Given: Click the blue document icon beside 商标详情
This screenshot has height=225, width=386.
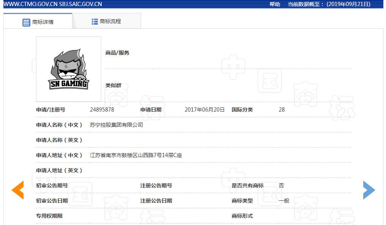Looking at the screenshot, I should 26,22.
